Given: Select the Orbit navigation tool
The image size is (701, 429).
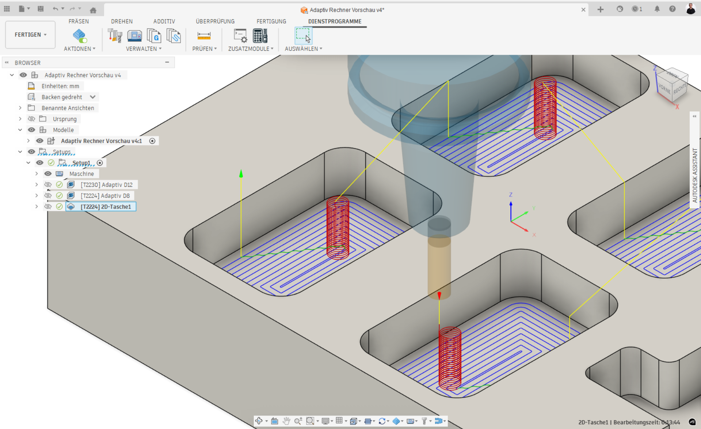Looking at the screenshot, I should (259, 421).
